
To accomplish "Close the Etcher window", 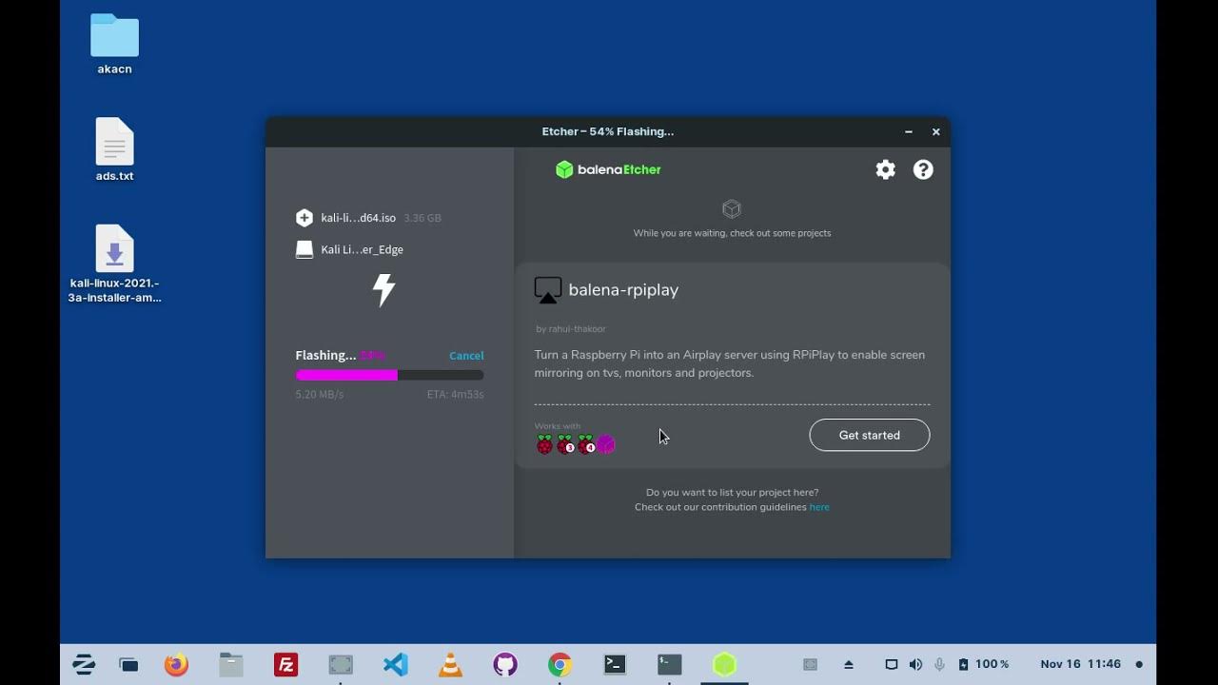I will click(x=935, y=132).
